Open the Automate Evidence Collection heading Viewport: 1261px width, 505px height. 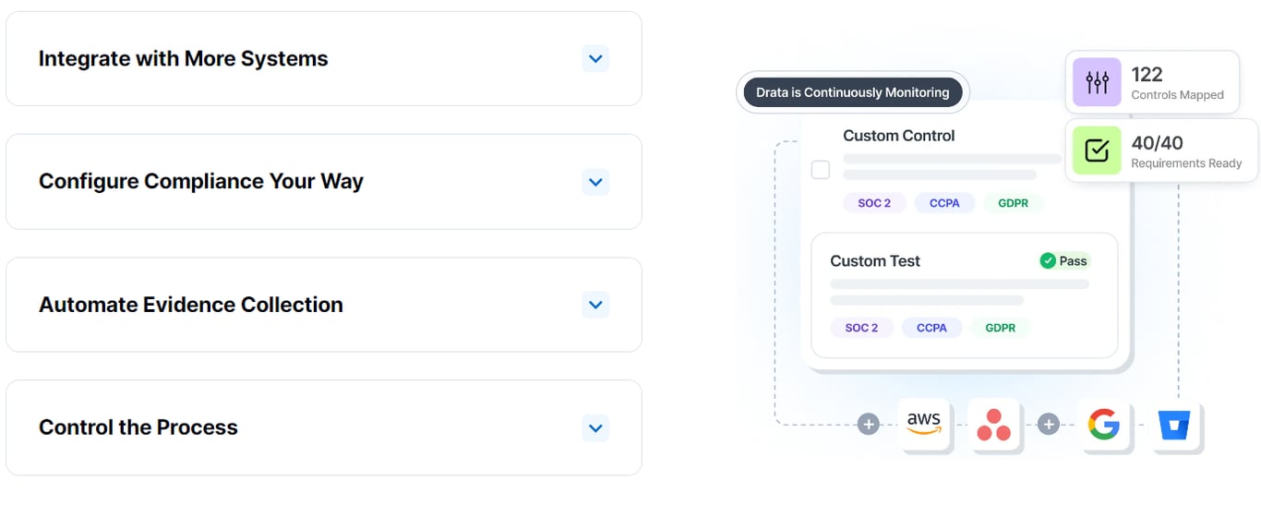click(x=191, y=305)
